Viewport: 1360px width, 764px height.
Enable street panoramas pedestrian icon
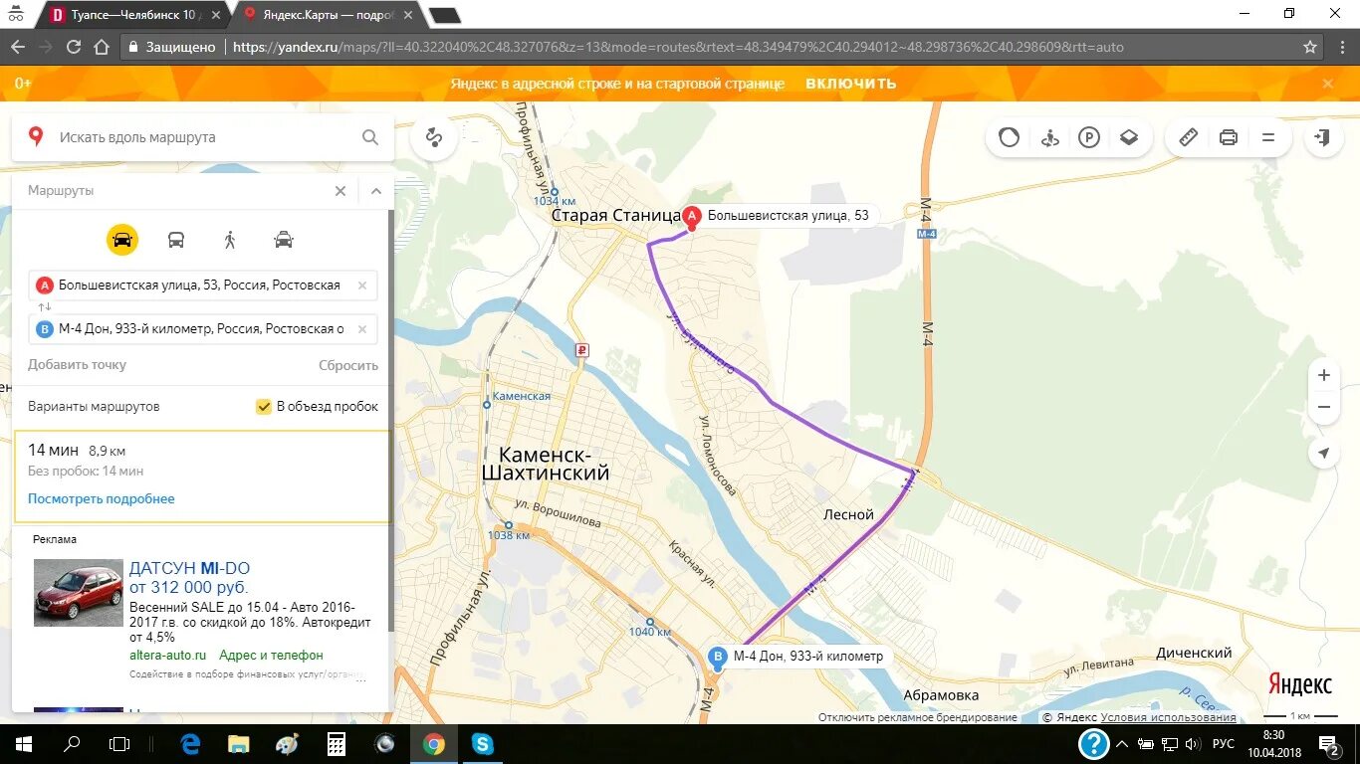pyautogui.click(x=1049, y=138)
